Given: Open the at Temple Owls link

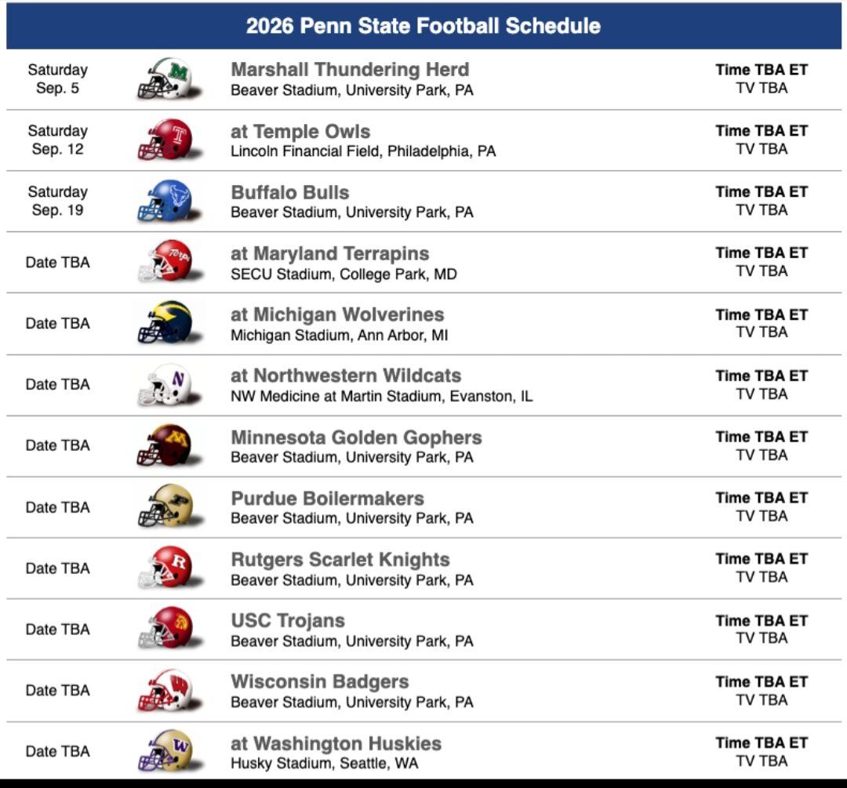Looking at the screenshot, I should click(x=300, y=131).
